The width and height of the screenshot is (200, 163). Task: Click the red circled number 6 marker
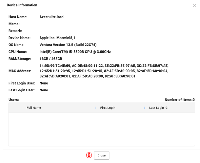point(89,155)
